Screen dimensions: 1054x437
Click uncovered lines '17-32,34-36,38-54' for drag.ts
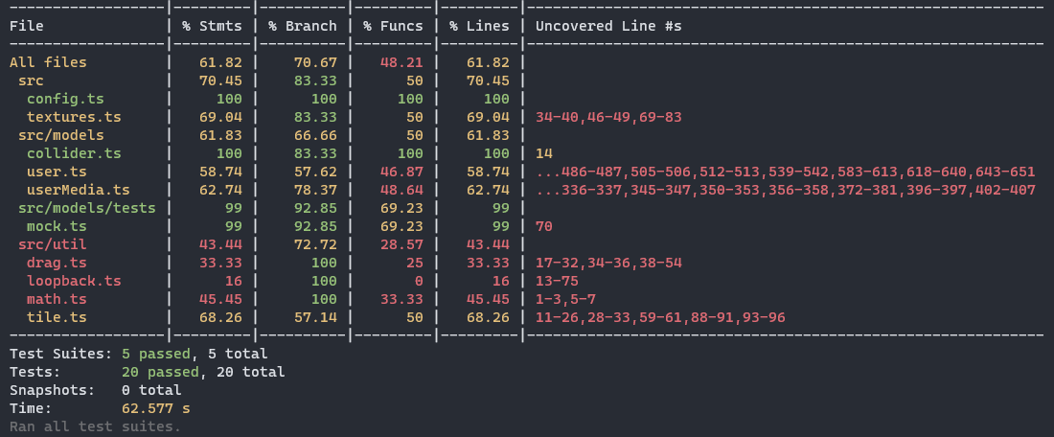coord(608,263)
